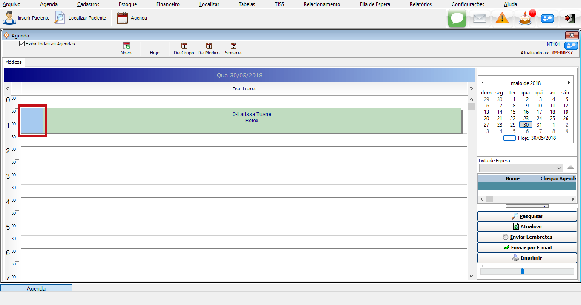Open the green chat messages icon

point(457,18)
